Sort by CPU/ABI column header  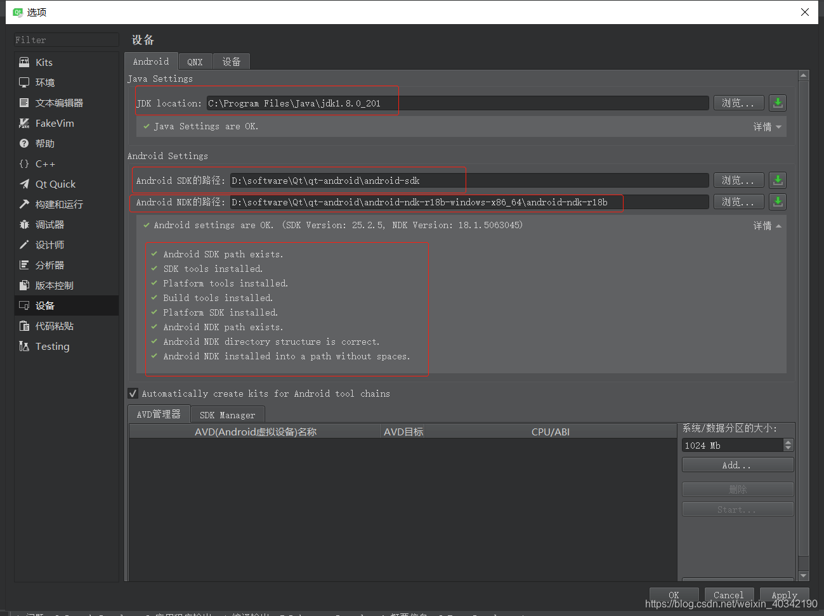click(x=551, y=432)
